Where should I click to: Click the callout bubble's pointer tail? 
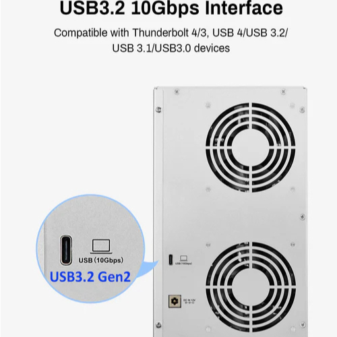(150, 268)
